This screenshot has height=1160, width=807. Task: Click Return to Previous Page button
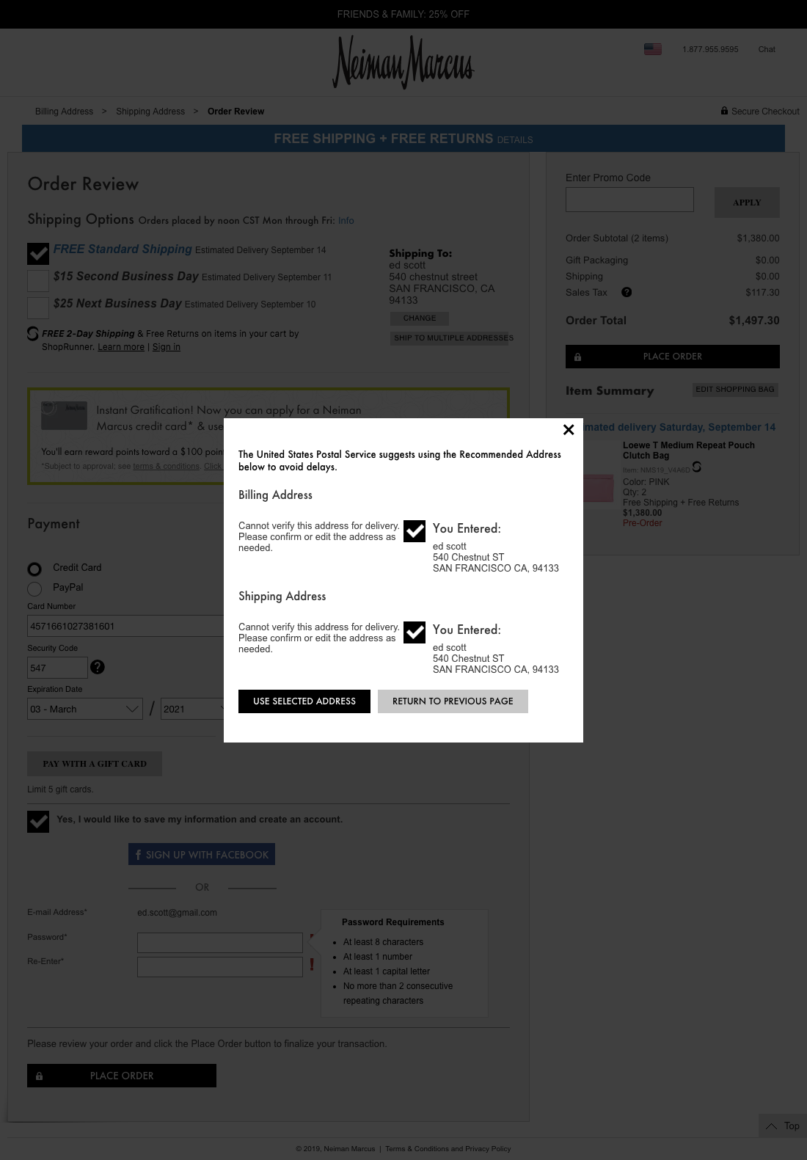(x=453, y=701)
